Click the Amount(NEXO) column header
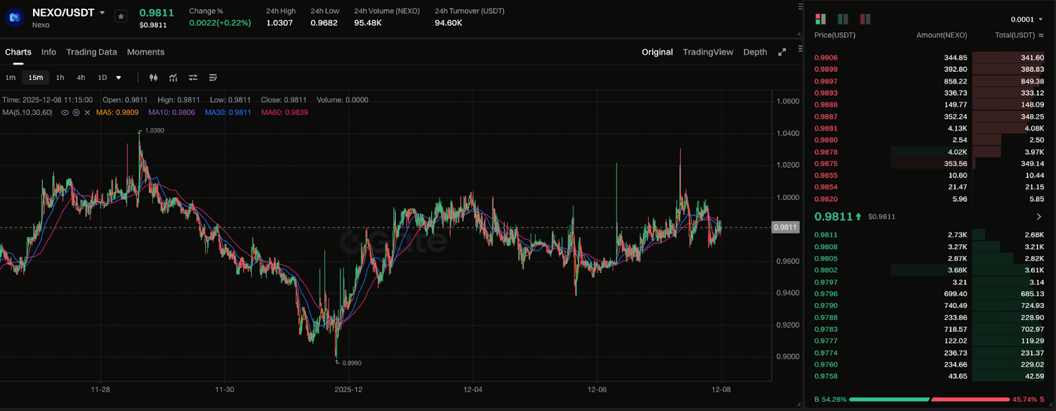This screenshot has width=1056, height=411. click(x=942, y=35)
